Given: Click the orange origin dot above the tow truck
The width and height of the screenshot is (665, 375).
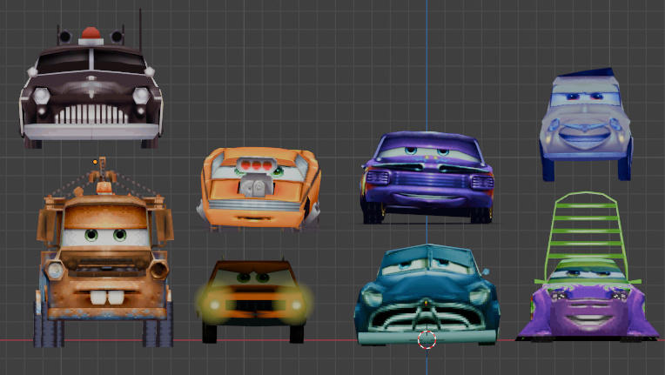Looking at the screenshot, I should pyautogui.click(x=96, y=162).
